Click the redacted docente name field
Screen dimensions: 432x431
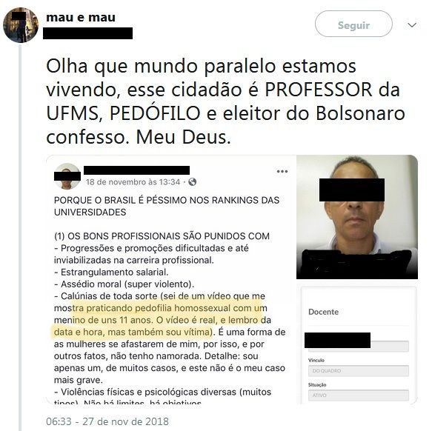(x=337, y=341)
